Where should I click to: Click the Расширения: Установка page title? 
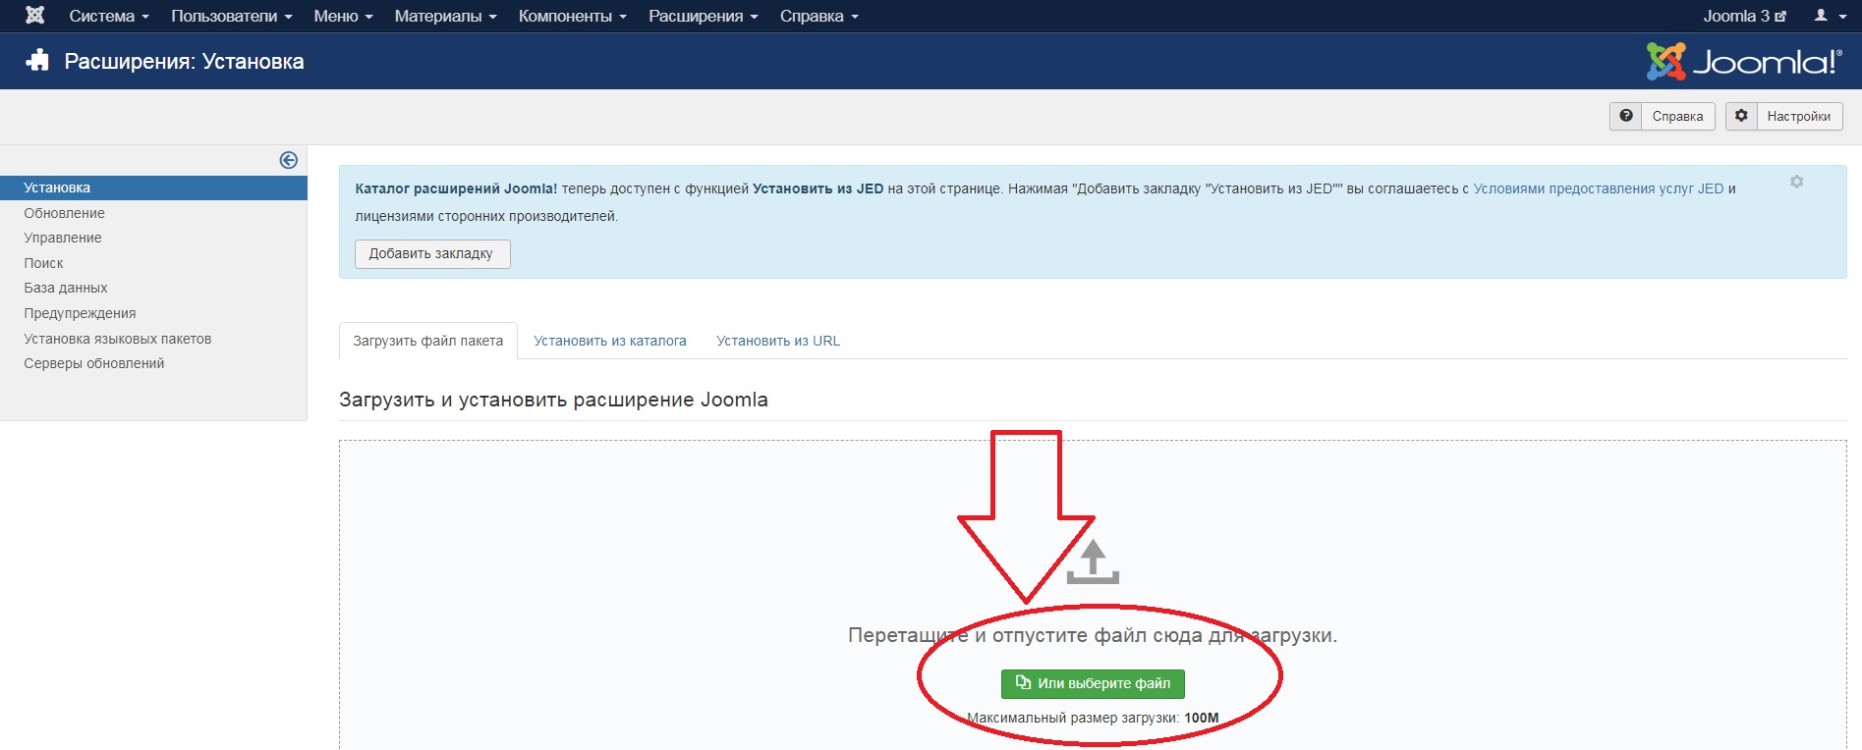184,61
